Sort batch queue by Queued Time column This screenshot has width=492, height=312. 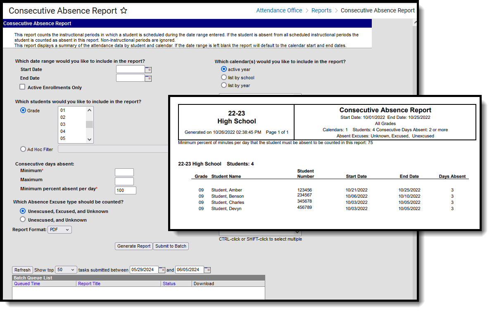pyautogui.click(x=27, y=284)
